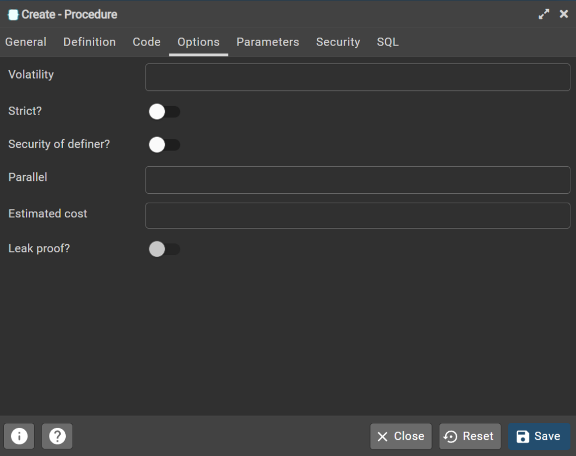Click the circular arrow icon on Reset

[x=451, y=436]
